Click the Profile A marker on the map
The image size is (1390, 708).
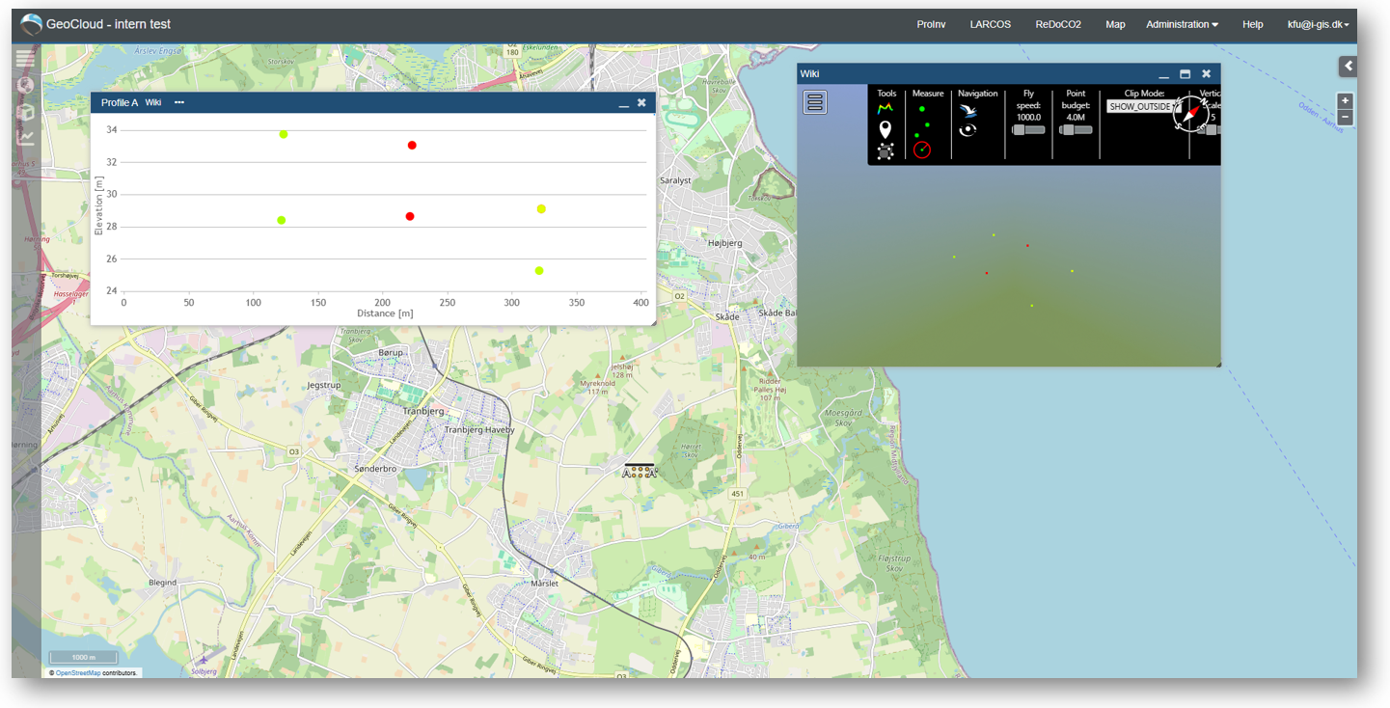639,472
